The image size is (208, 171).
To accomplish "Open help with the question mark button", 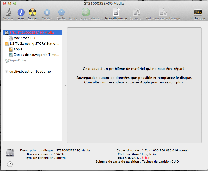I will click(10, 164).
